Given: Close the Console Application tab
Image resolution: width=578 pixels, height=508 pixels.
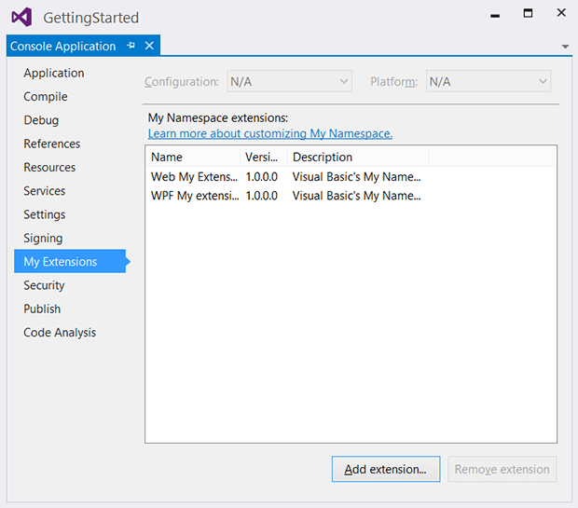Looking at the screenshot, I should tap(149, 46).
